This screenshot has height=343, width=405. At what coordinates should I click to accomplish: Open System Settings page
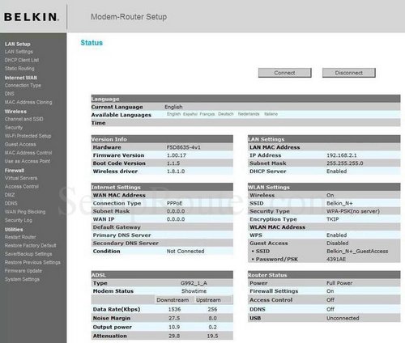pyautogui.click(x=22, y=279)
